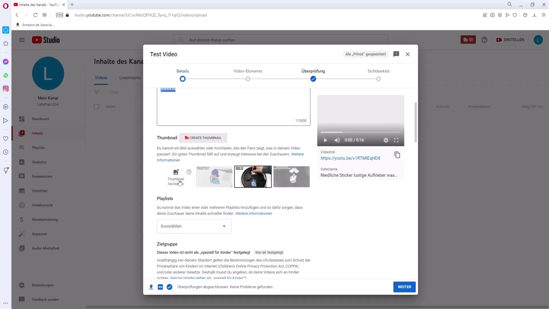Click the third auto-generated thumbnail
Image resolution: width=549 pixels, height=309 pixels.
coord(292,176)
